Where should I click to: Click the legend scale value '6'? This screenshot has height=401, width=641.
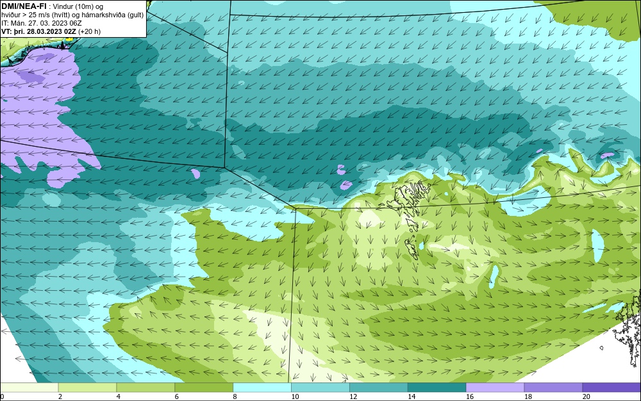click(177, 397)
